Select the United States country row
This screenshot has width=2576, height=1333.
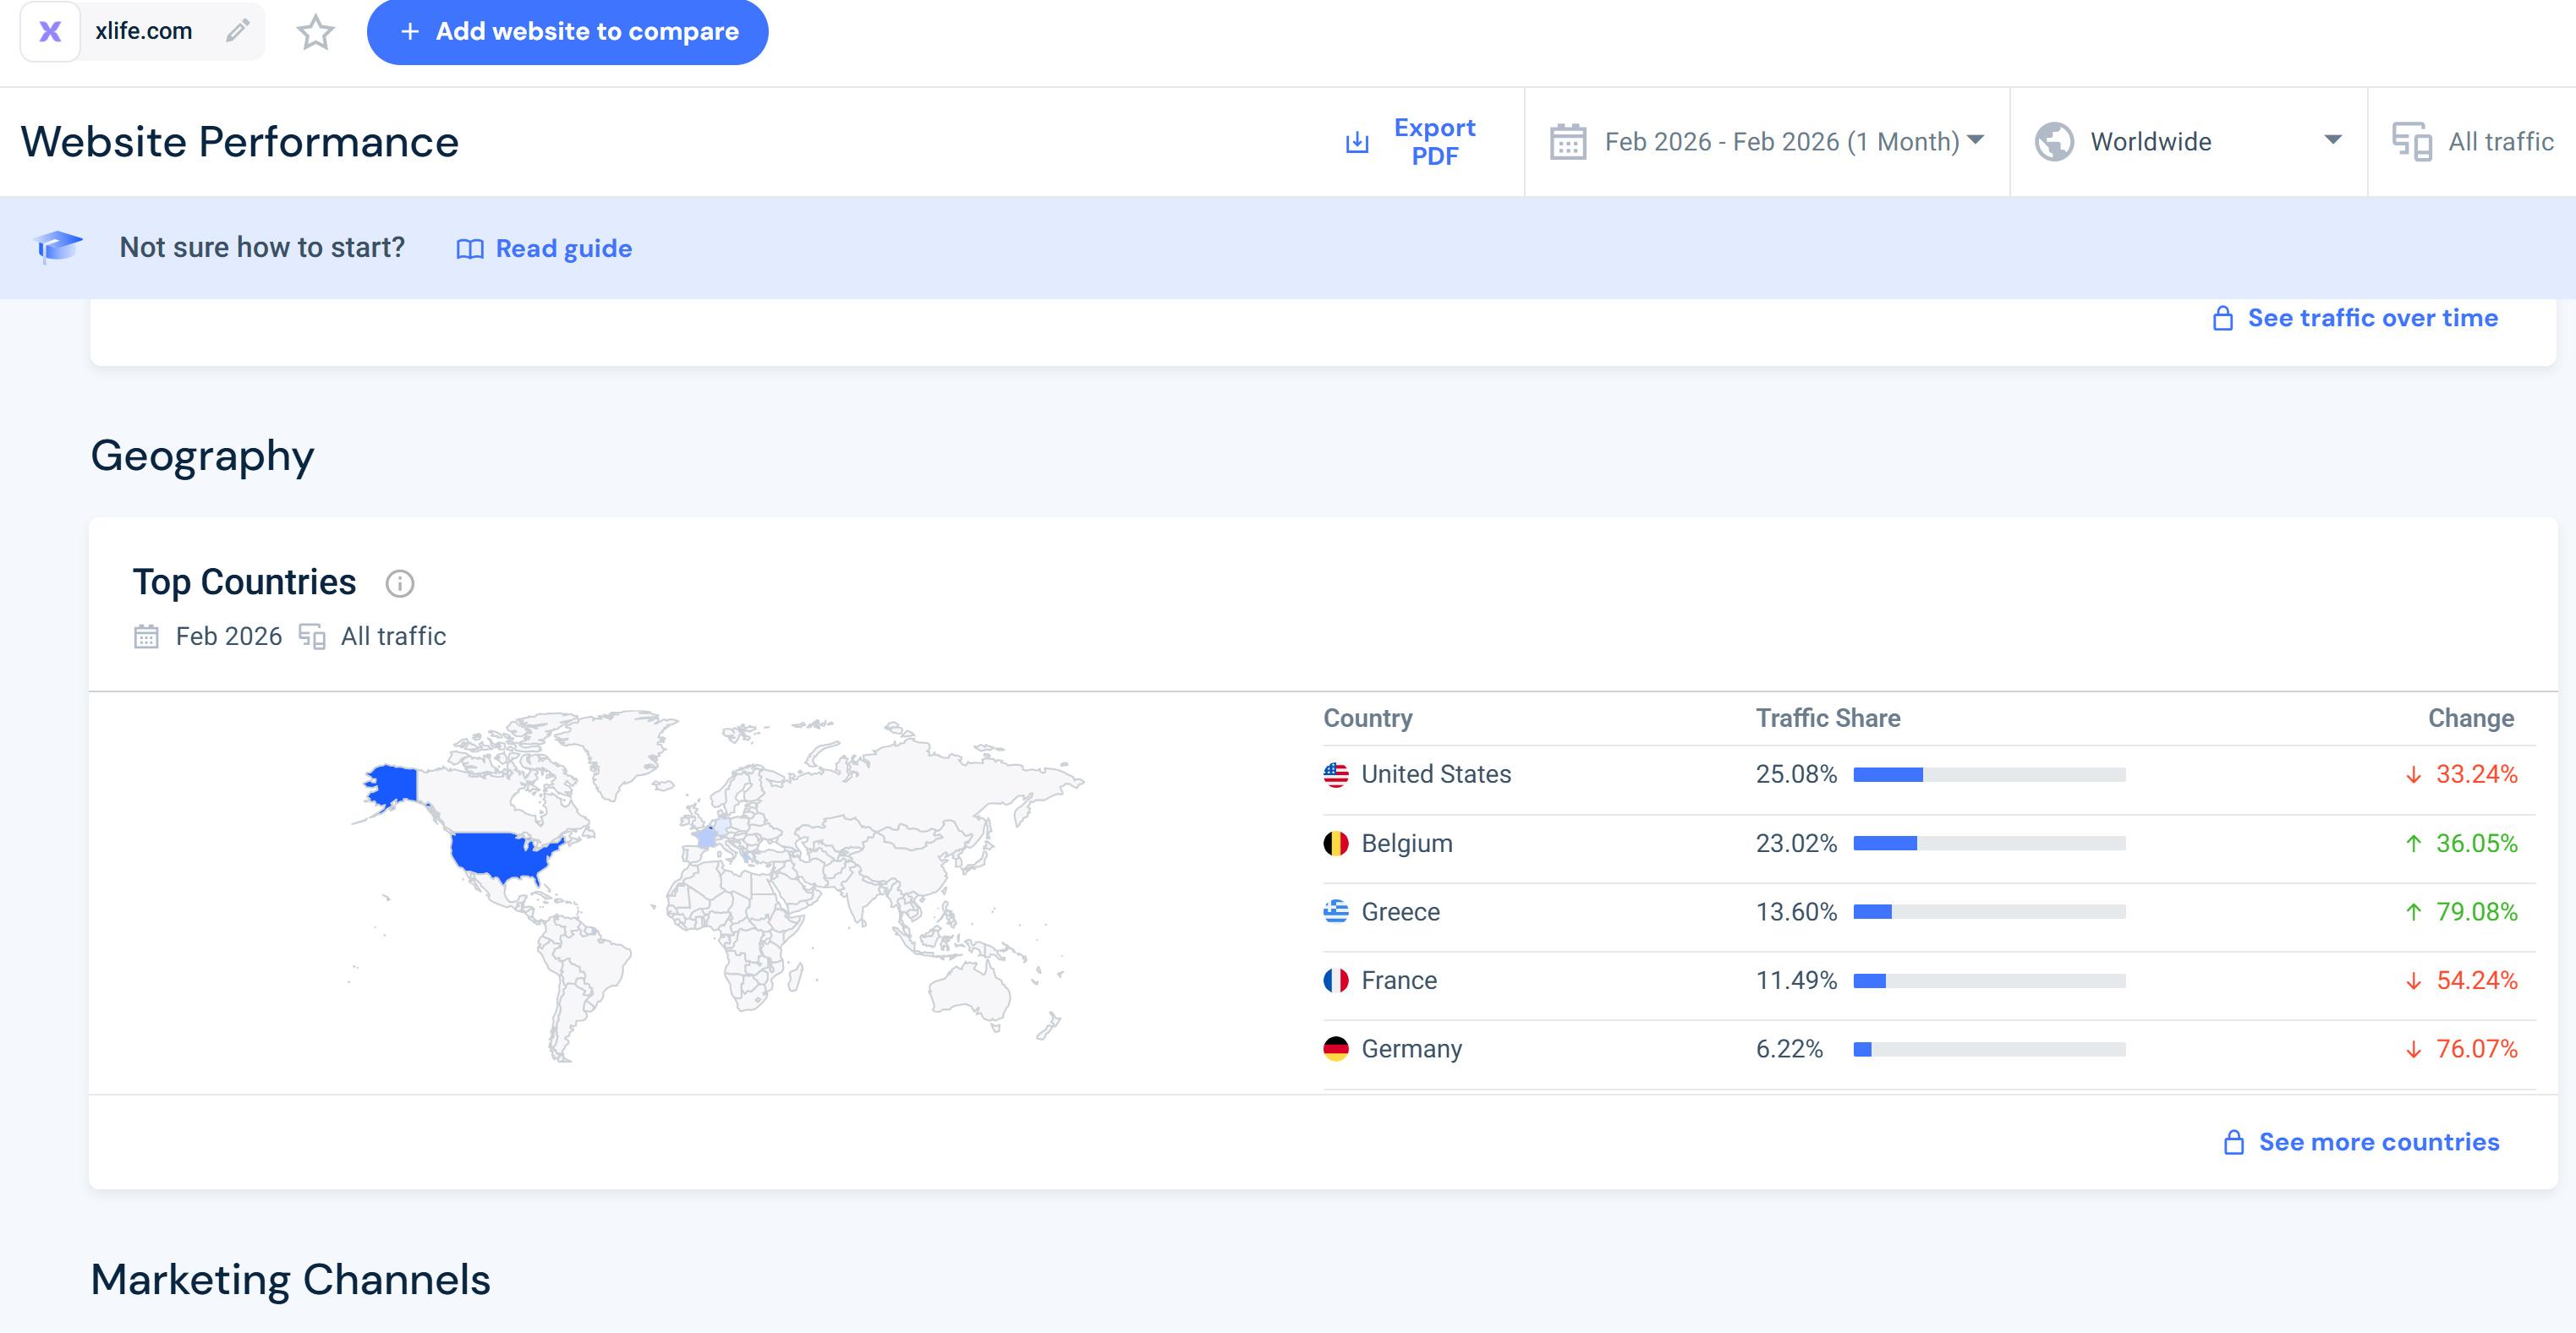coord(1435,774)
